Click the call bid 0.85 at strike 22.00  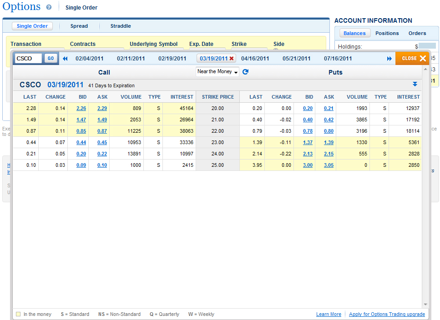pyautogui.click(x=81, y=131)
